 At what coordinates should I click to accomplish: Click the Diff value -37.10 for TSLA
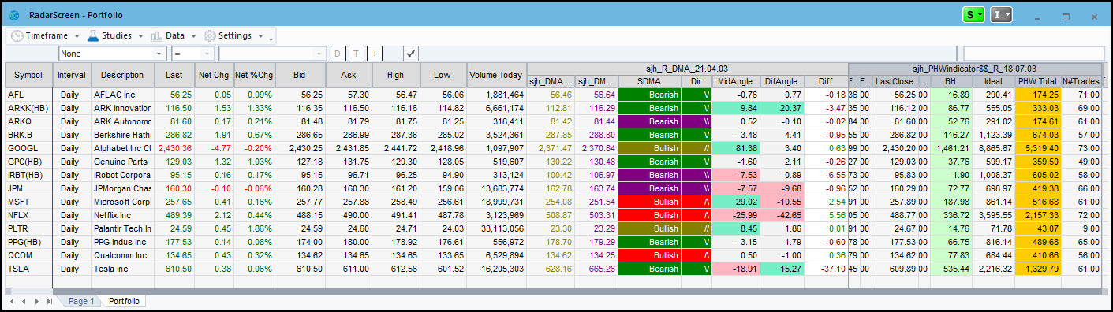point(826,269)
